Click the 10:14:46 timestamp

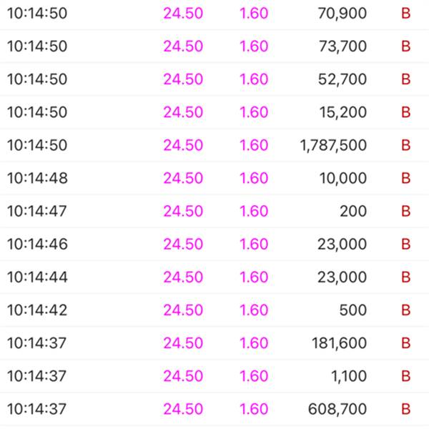click(37, 244)
